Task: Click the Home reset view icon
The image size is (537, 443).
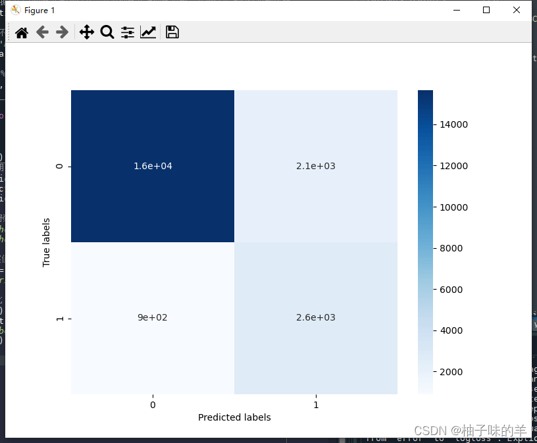Action: pyautogui.click(x=22, y=32)
